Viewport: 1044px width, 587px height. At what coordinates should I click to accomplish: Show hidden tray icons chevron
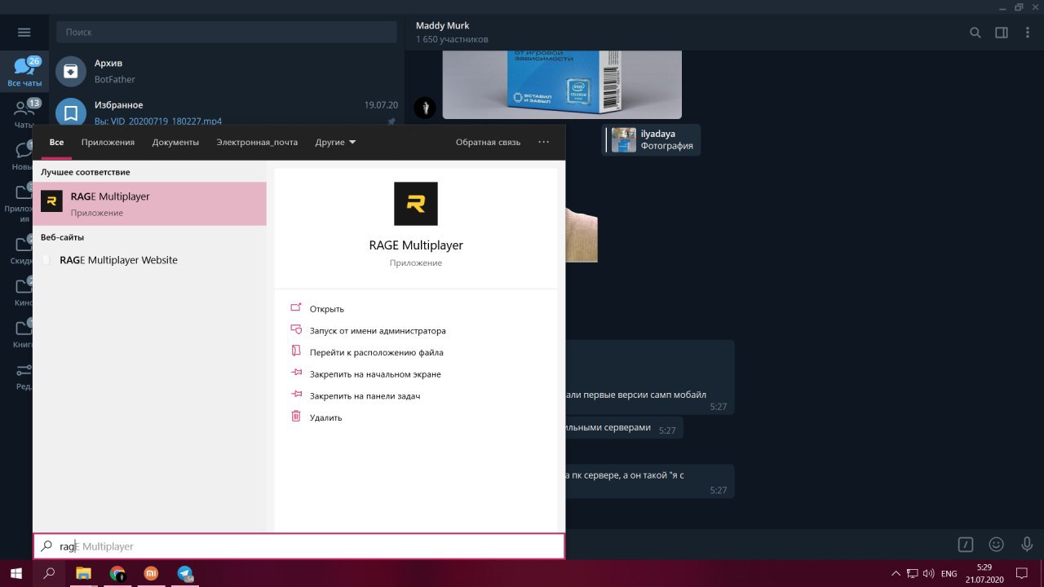[896, 573]
